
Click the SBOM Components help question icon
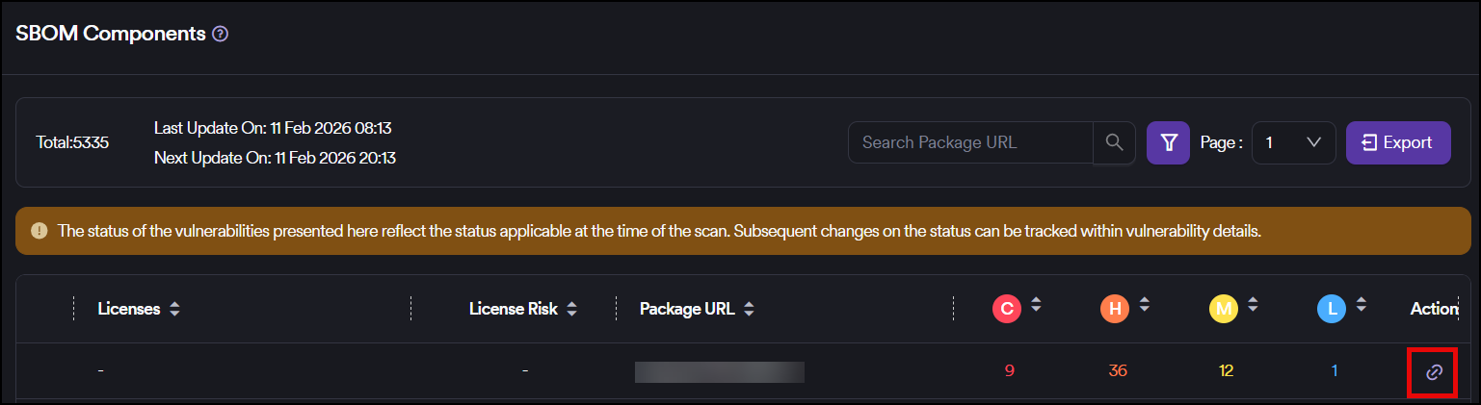click(x=221, y=34)
